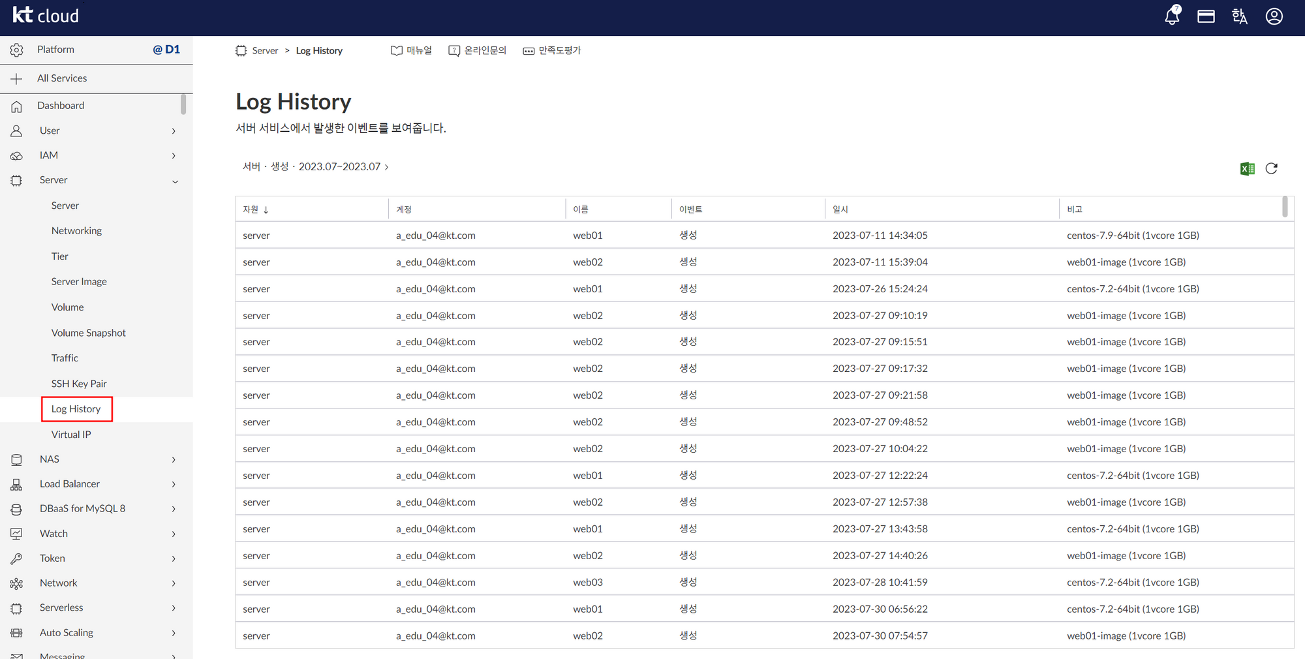
Task: Switch language with the translate icon
Action: point(1240,16)
